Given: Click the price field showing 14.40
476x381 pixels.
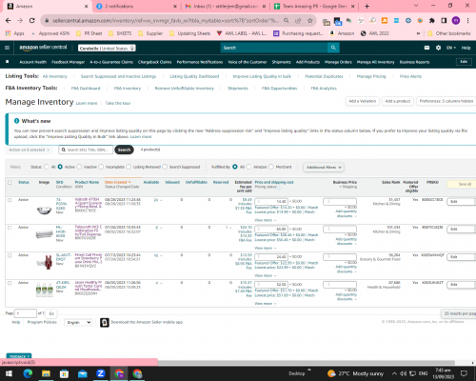Looking at the screenshot, I should click(x=271, y=202).
